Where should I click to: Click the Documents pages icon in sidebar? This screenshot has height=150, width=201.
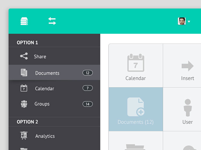pos(24,72)
